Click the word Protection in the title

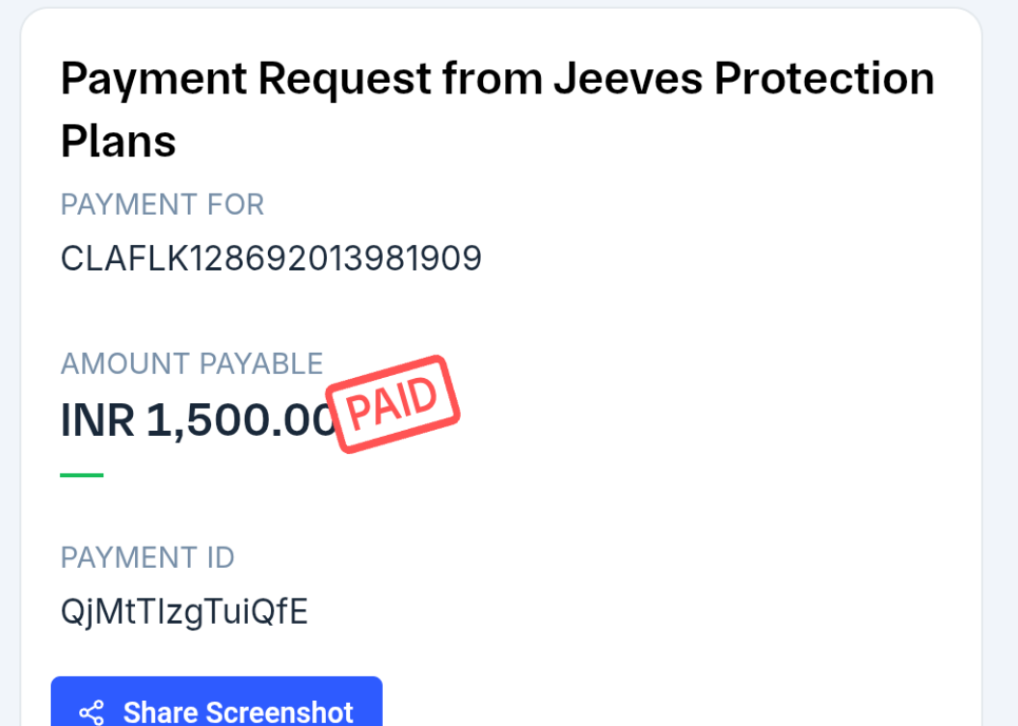click(824, 79)
